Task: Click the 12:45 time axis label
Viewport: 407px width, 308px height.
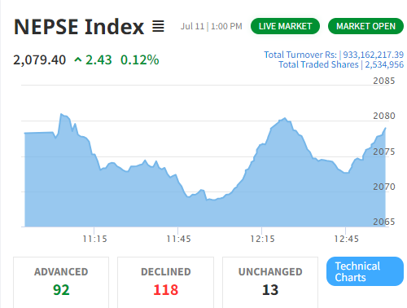Action: coord(346,239)
